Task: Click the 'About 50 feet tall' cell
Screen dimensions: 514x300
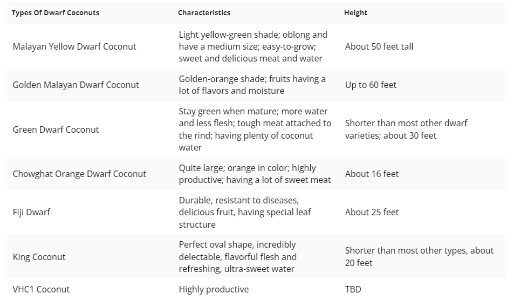Action: (379, 46)
